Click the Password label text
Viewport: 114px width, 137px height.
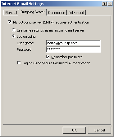[x=25, y=49]
